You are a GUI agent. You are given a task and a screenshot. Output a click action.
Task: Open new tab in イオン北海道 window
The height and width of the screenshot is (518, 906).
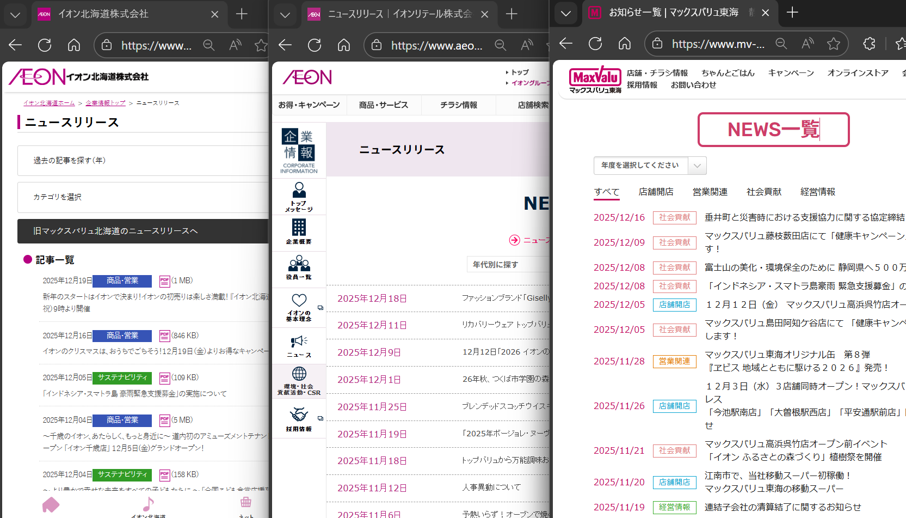tap(242, 14)
